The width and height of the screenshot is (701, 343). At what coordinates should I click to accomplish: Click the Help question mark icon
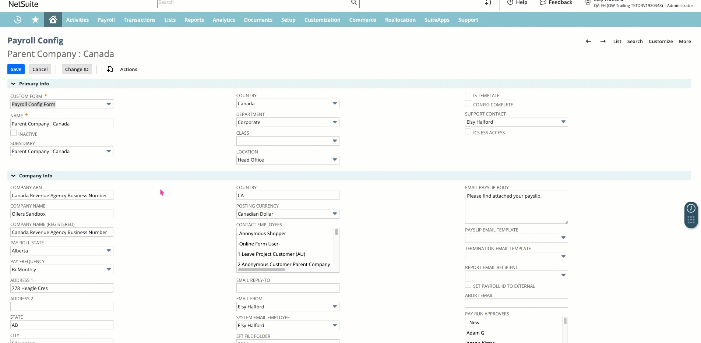click(510, 2)
